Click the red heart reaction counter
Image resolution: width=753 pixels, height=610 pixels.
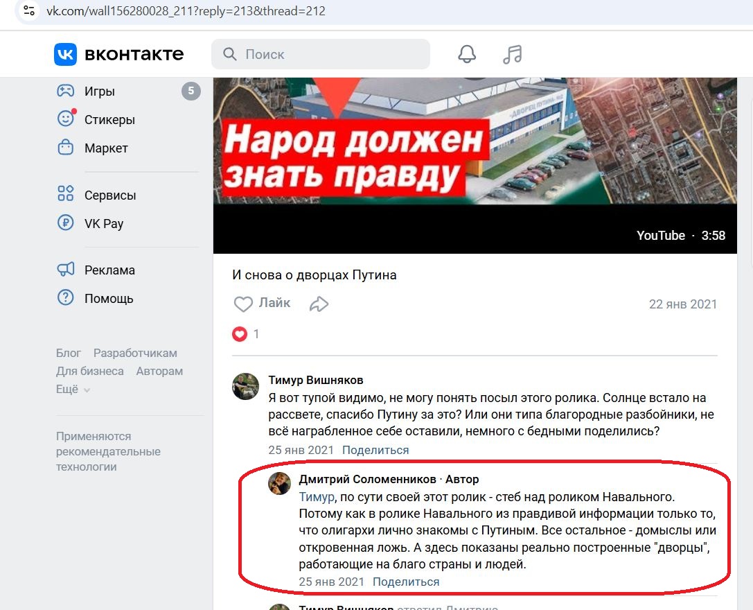245,333
